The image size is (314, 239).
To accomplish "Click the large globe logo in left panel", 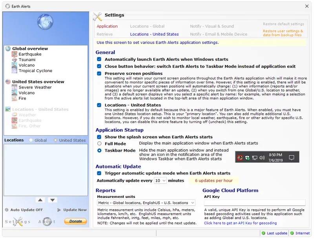I will tap(45, 22).
